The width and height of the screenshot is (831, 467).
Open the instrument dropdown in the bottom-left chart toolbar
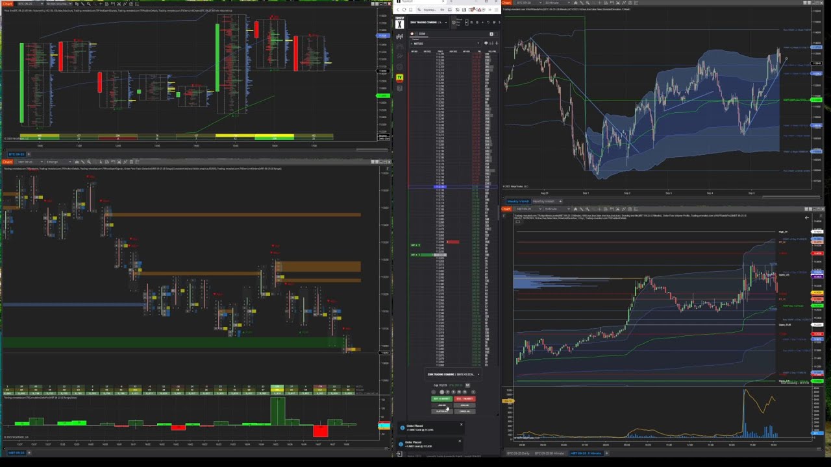[31, 162]
